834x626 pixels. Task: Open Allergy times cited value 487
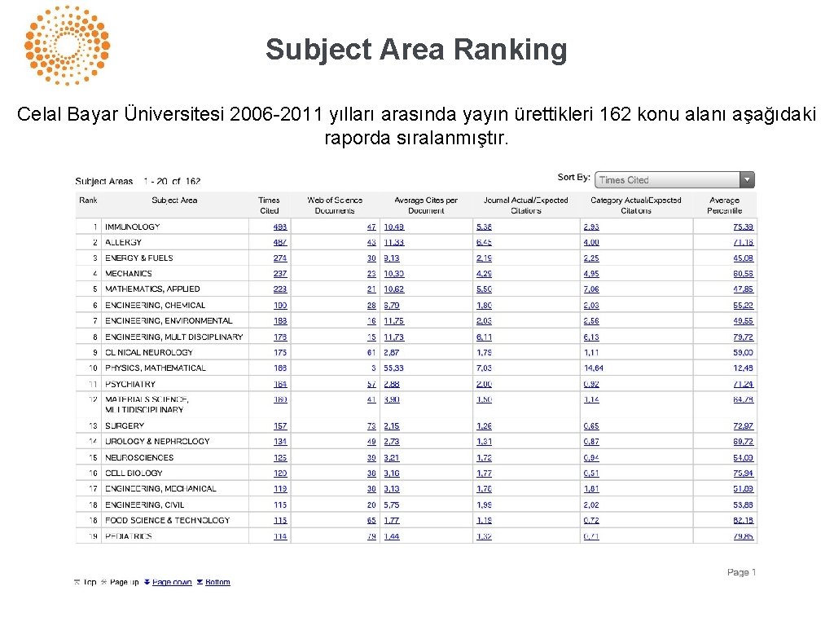(x=280, y=242)
